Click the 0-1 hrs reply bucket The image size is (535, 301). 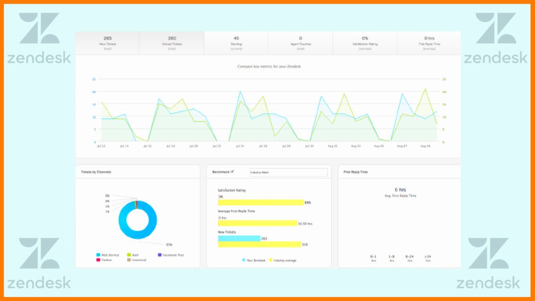coord(374,258)
